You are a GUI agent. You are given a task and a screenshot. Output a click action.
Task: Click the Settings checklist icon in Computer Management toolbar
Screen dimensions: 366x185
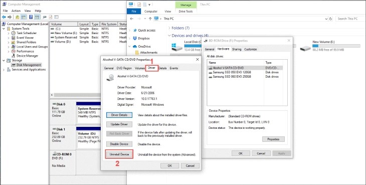[51, 17]
